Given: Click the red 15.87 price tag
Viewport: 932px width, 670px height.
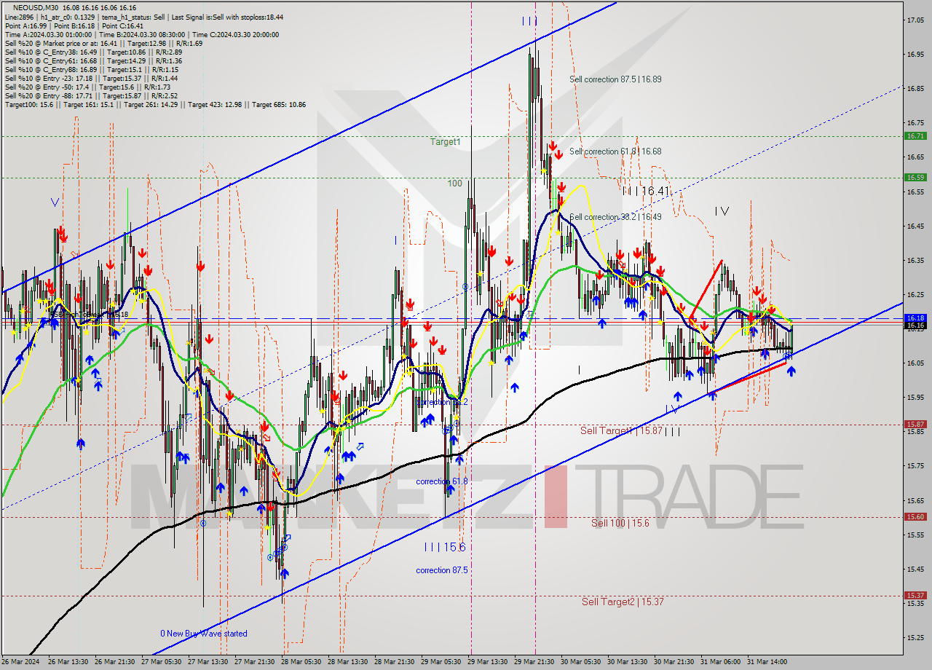Looking at the screenshot, I should (915, 424).
